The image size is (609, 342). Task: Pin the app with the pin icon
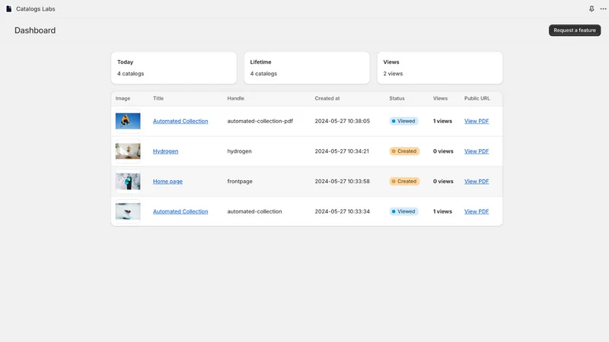point(591,8)
